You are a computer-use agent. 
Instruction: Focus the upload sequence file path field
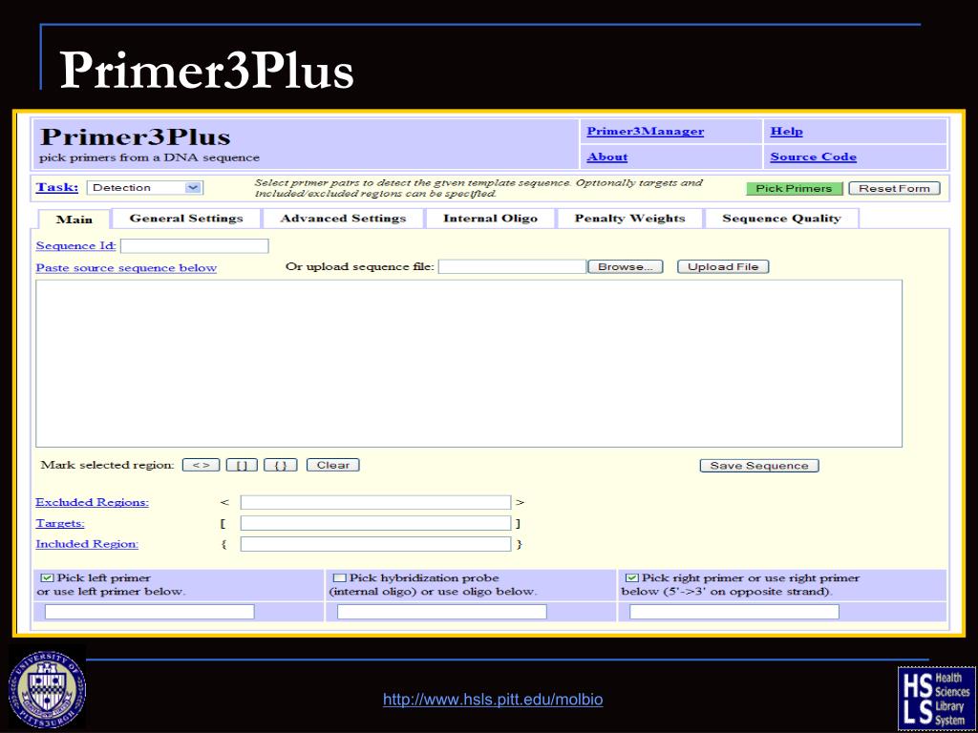(x=512, y=267)
